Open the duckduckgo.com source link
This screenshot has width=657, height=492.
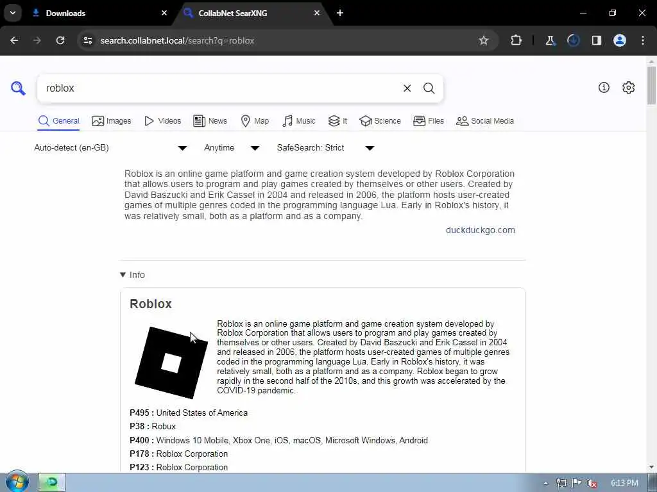480,230
